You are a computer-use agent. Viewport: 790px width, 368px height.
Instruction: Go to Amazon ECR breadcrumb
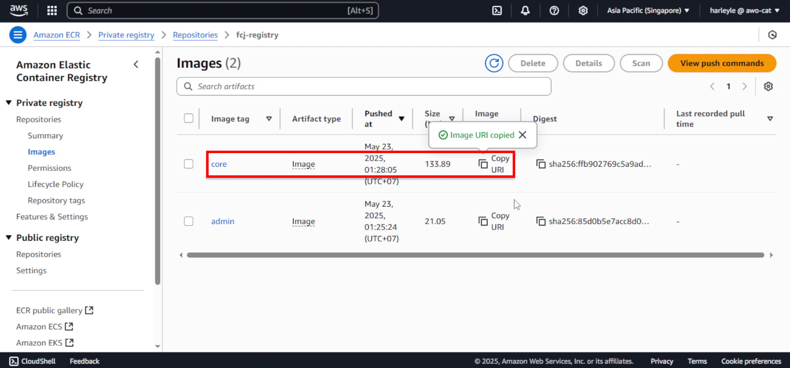(x=57, y=35)
